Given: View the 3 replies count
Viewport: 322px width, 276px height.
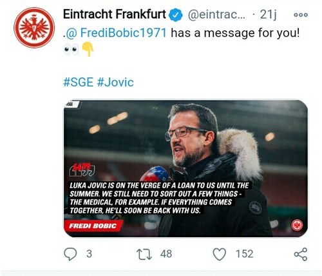Looking at the screenshot, I should point(90,254).
